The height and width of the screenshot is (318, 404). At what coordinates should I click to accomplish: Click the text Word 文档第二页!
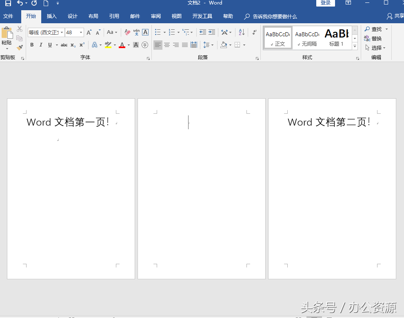[x=329, y=122]
